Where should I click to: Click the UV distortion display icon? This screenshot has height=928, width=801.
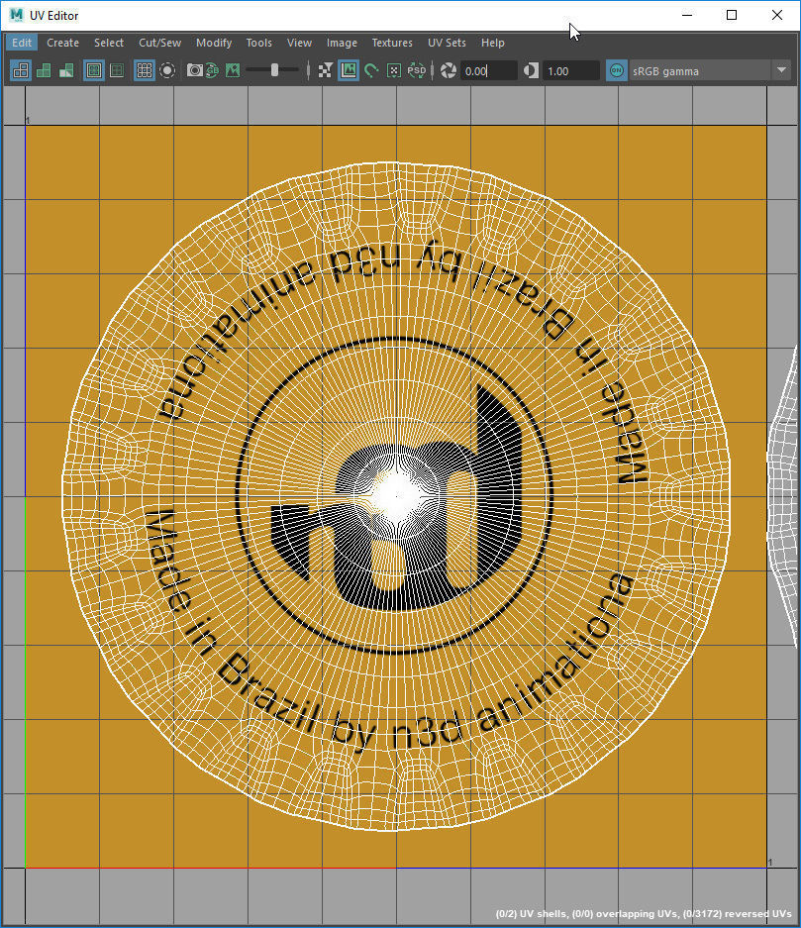(67, 71)
